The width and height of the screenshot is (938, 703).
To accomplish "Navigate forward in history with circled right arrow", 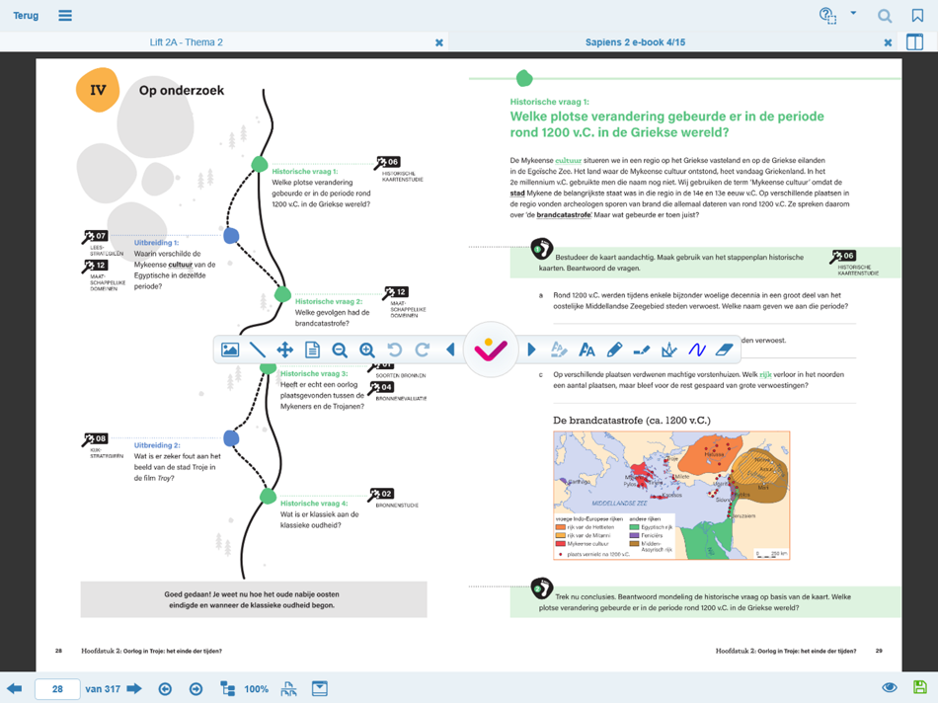I will pos(195,689).
